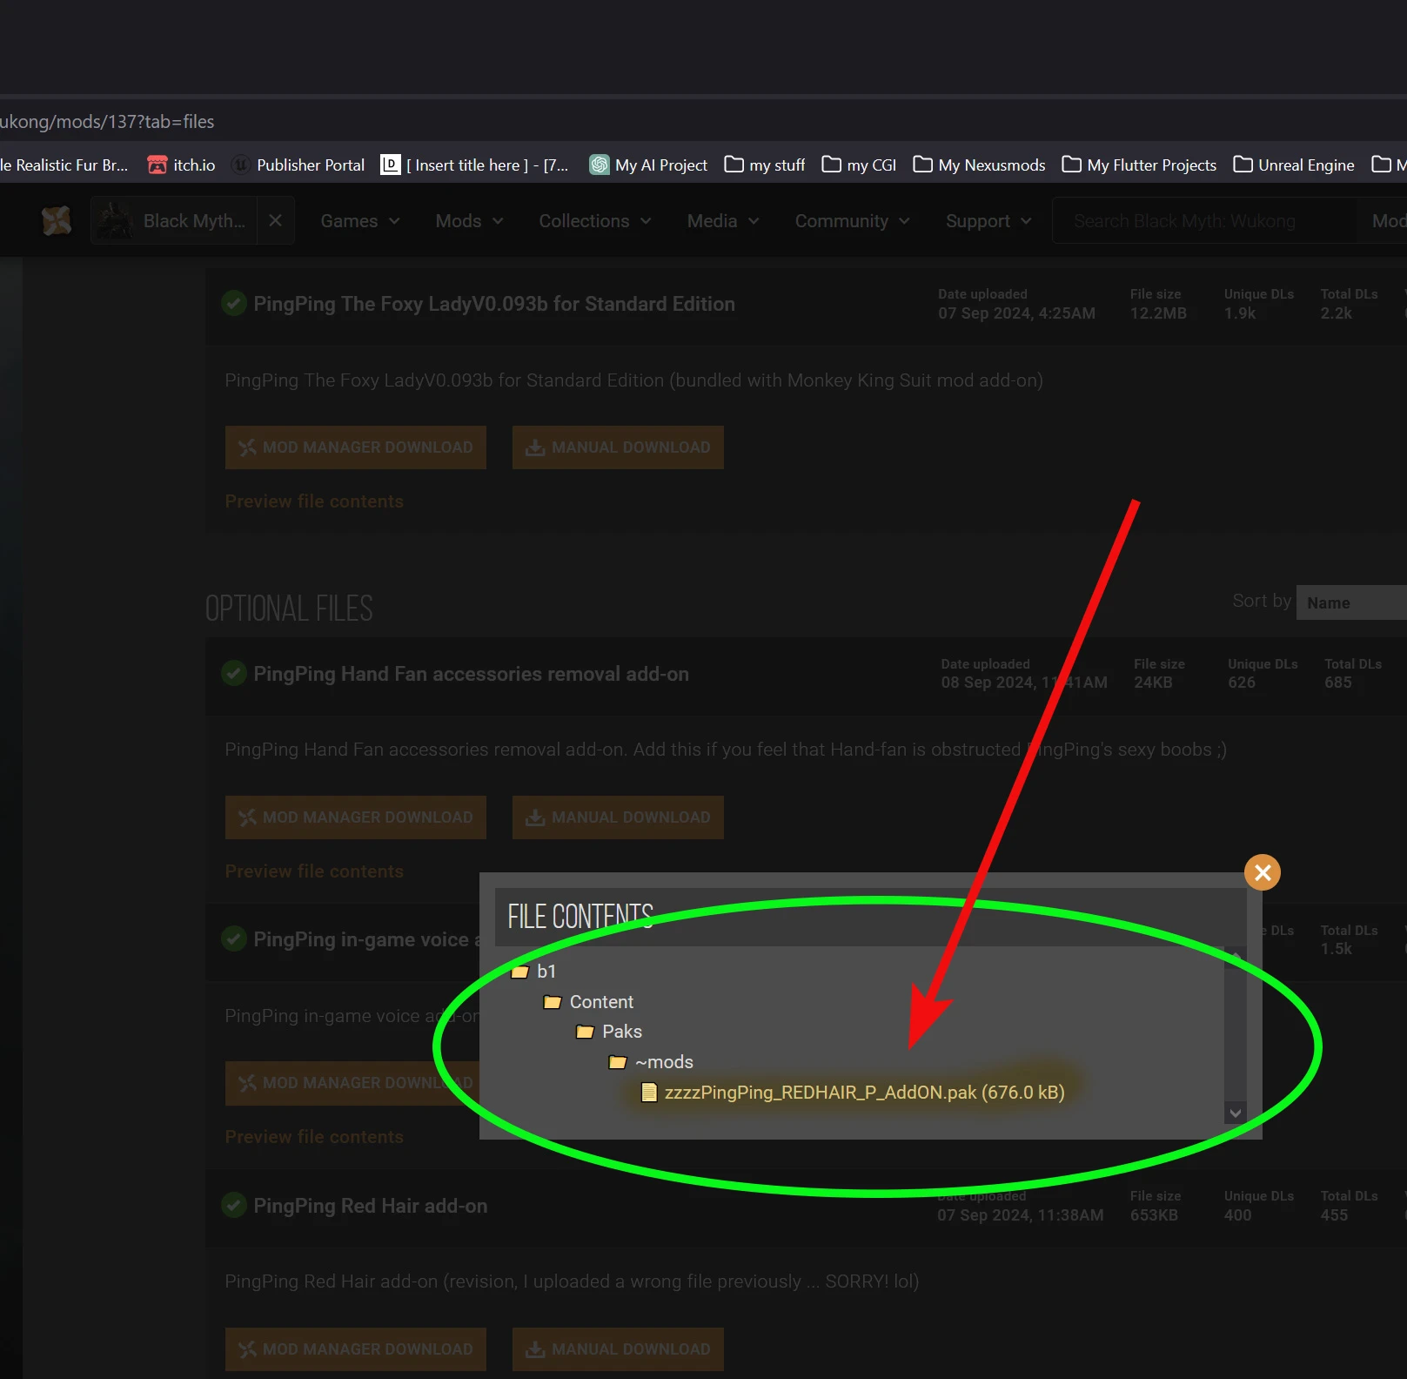Viewport: 1407px width, 1379px height.
Task: Select zzzzPingPing_REDHAIR_P_AddON.pak file entry
Action: pyautogui.click(x=853, y=1093)
